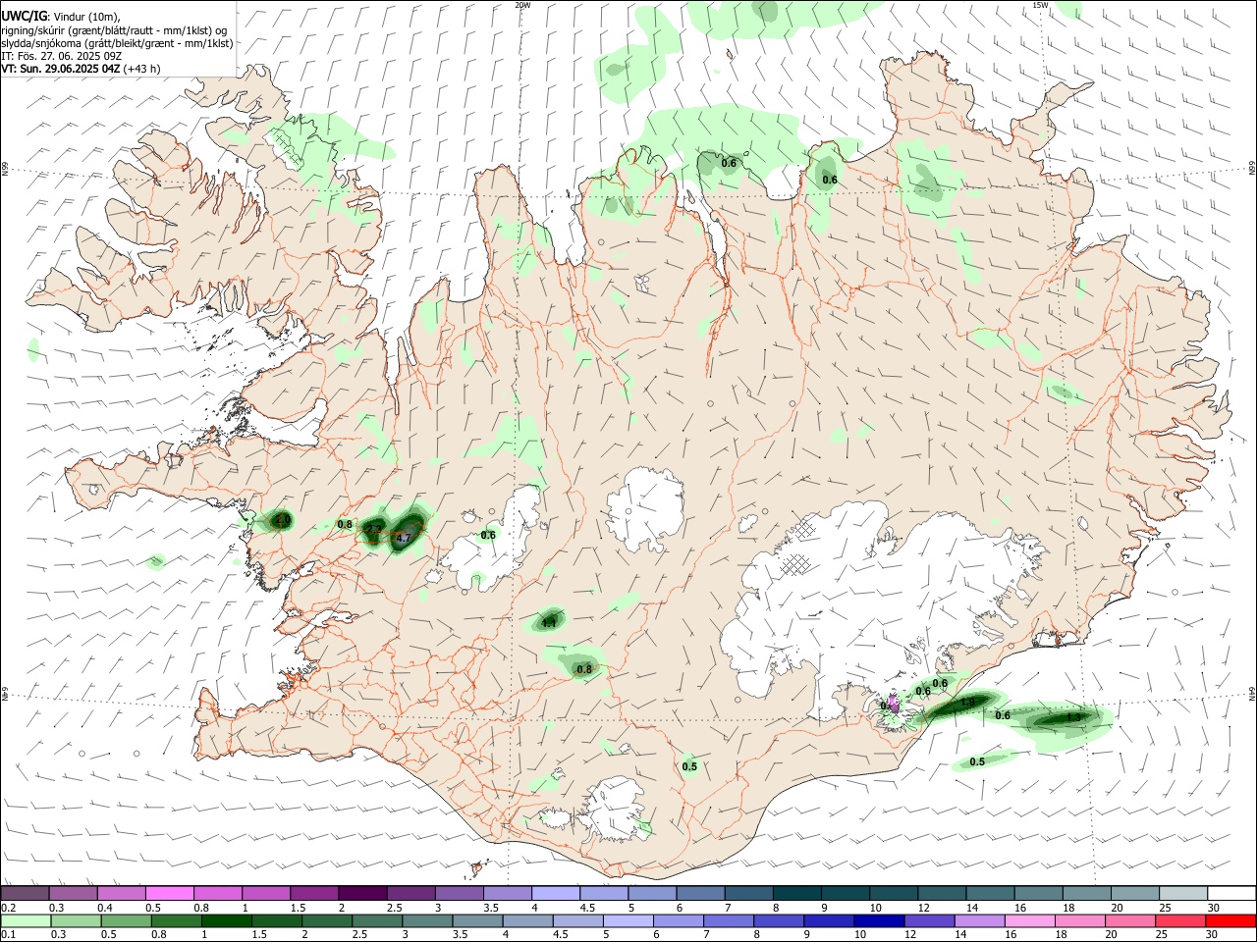Click the 1.3 precipitation value over the sea
1257x942 pixels.
(x=1073, y=718)
